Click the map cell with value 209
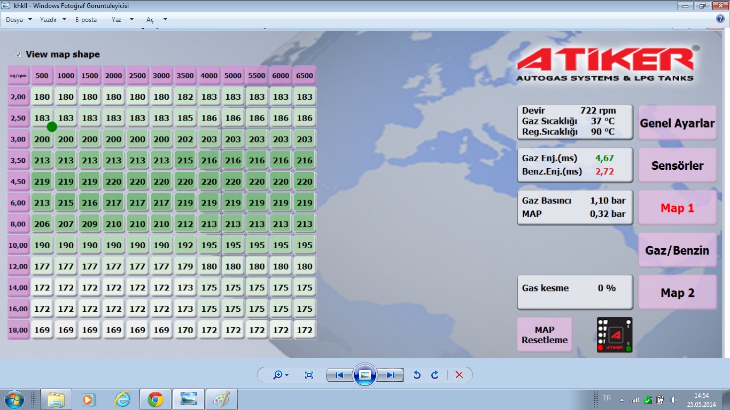The image size is (730, 410). (90, 224)
